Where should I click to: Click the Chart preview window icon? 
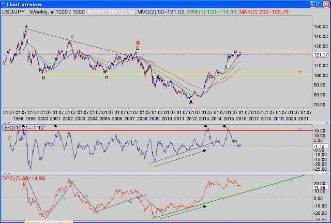tap(3, 4)
